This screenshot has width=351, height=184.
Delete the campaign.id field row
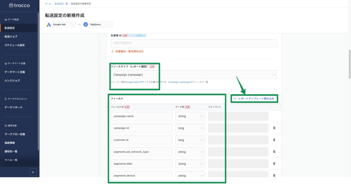coord(274,128)
